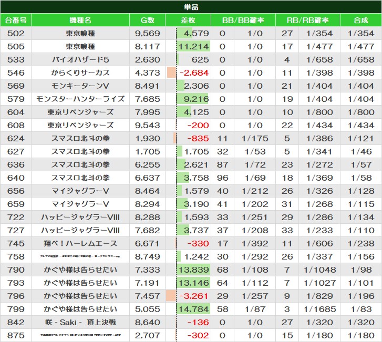The width and height of the screenshot is (382, 342).
Task: Click the 合成 column header
Action: coord(361,20)
